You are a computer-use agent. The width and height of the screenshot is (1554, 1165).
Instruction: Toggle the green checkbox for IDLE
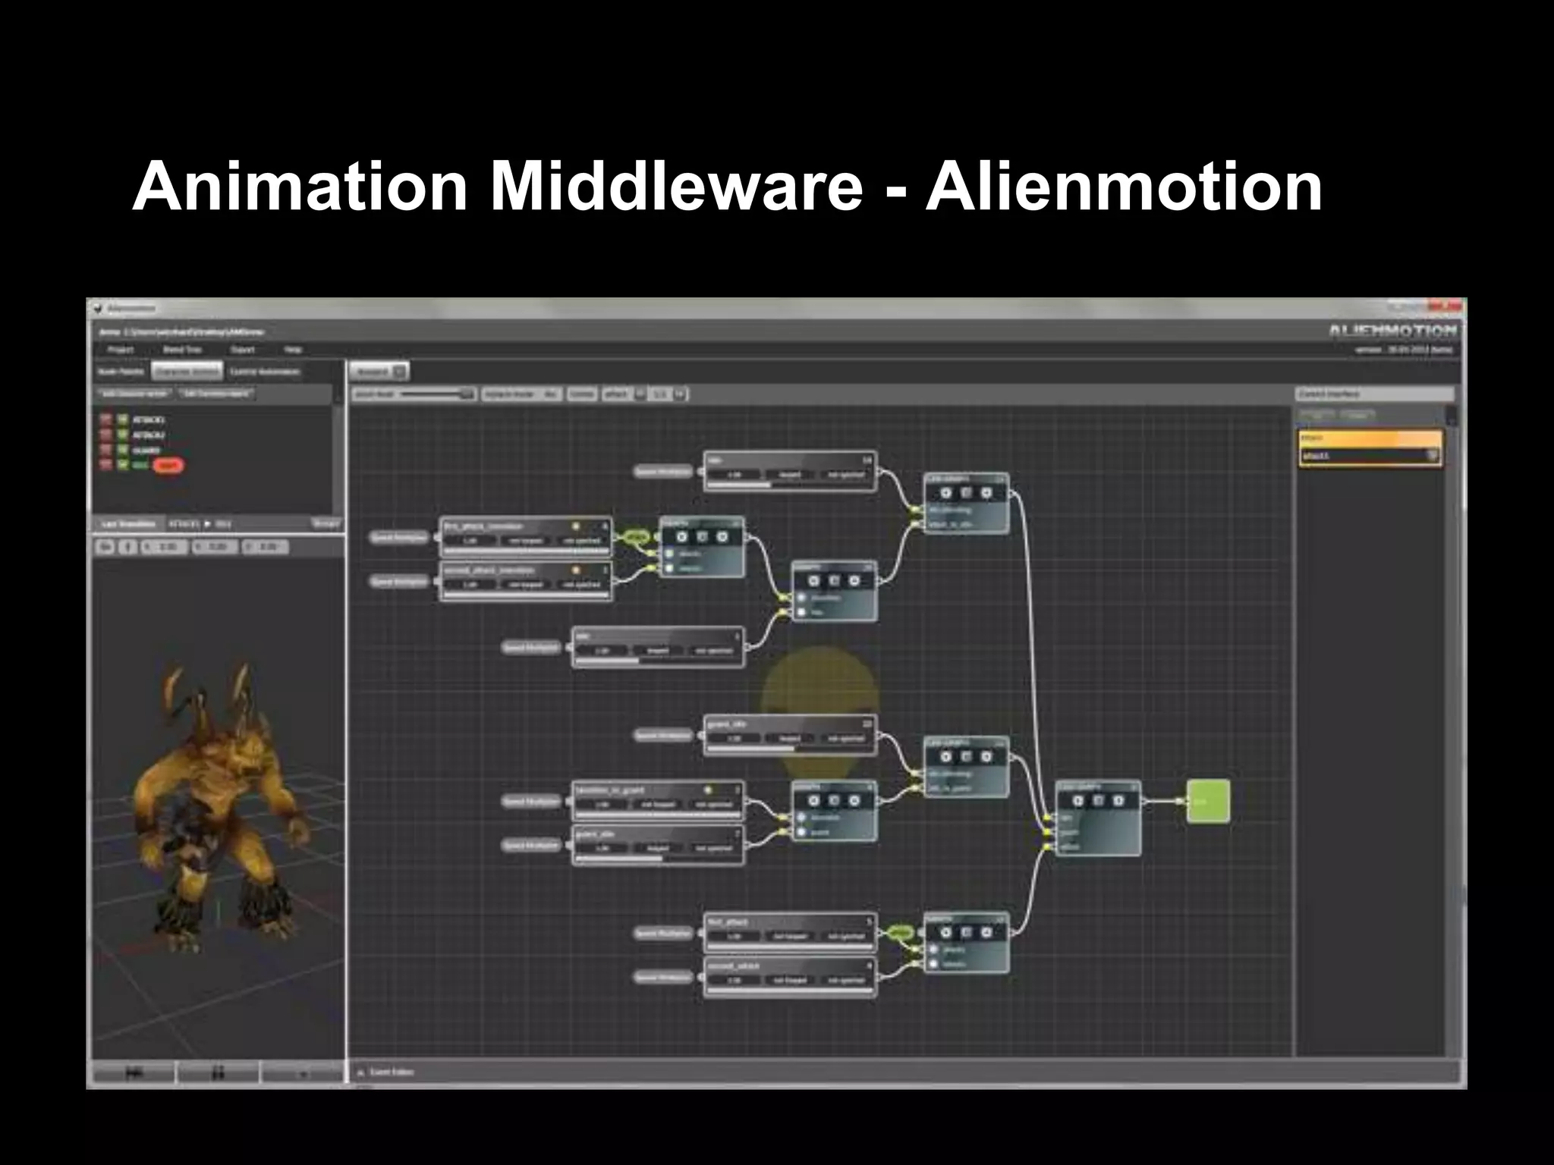(x=123, y=464)
